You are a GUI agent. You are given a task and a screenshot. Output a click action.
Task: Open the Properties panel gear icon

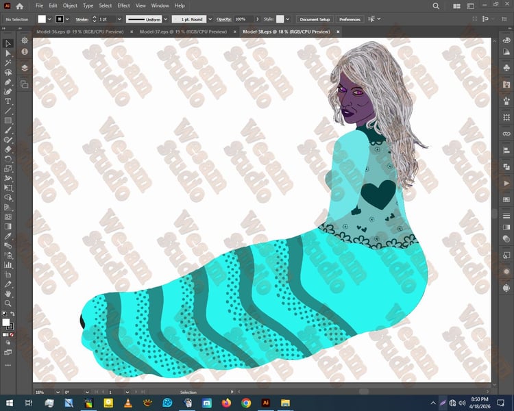(25, 40)
